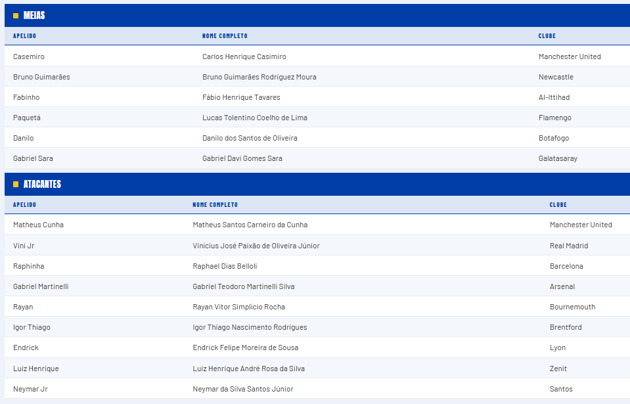Click the full name Matheus Santos Carneiro da Cunha

tap(250, 225)
